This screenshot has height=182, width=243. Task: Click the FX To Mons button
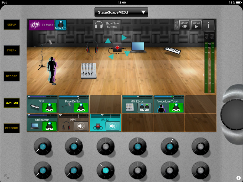[41, 25]
